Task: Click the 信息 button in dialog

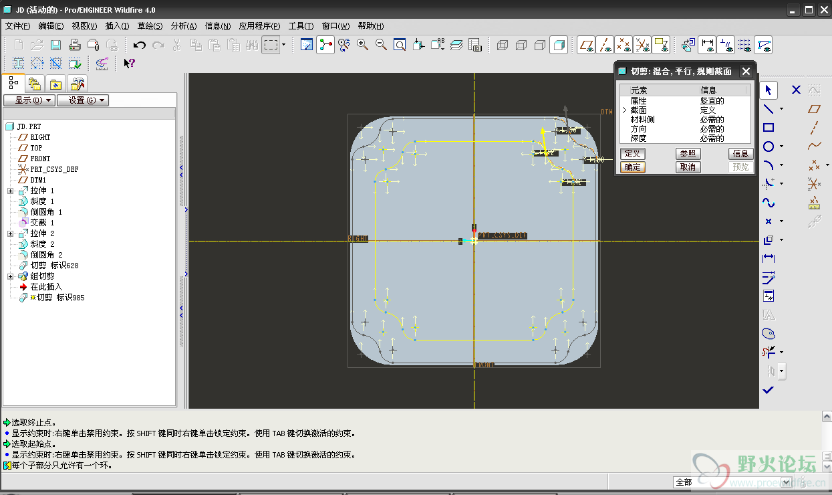Action: [740, 154]
